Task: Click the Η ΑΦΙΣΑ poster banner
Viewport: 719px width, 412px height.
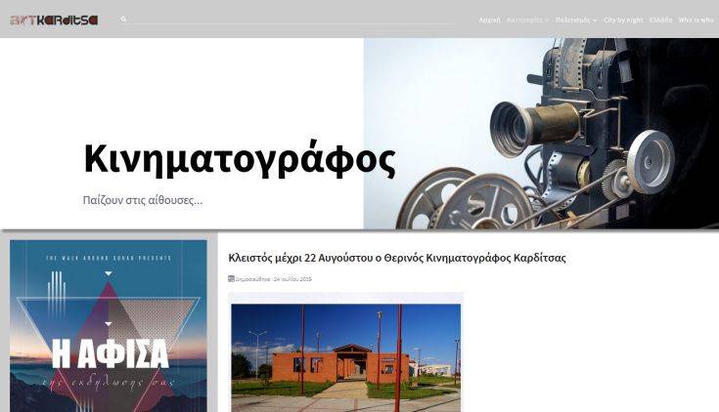Action: (x=109, y=326)
